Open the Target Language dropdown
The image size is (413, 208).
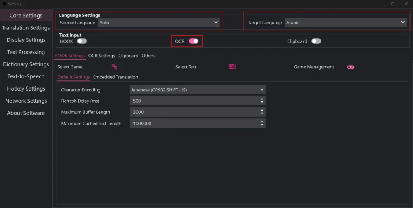click(346, 22)
